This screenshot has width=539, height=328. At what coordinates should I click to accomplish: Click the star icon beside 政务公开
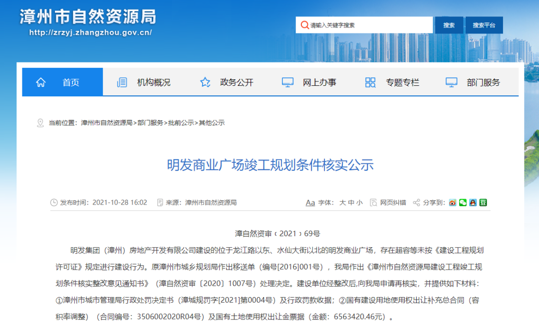(x=205, y=82)
